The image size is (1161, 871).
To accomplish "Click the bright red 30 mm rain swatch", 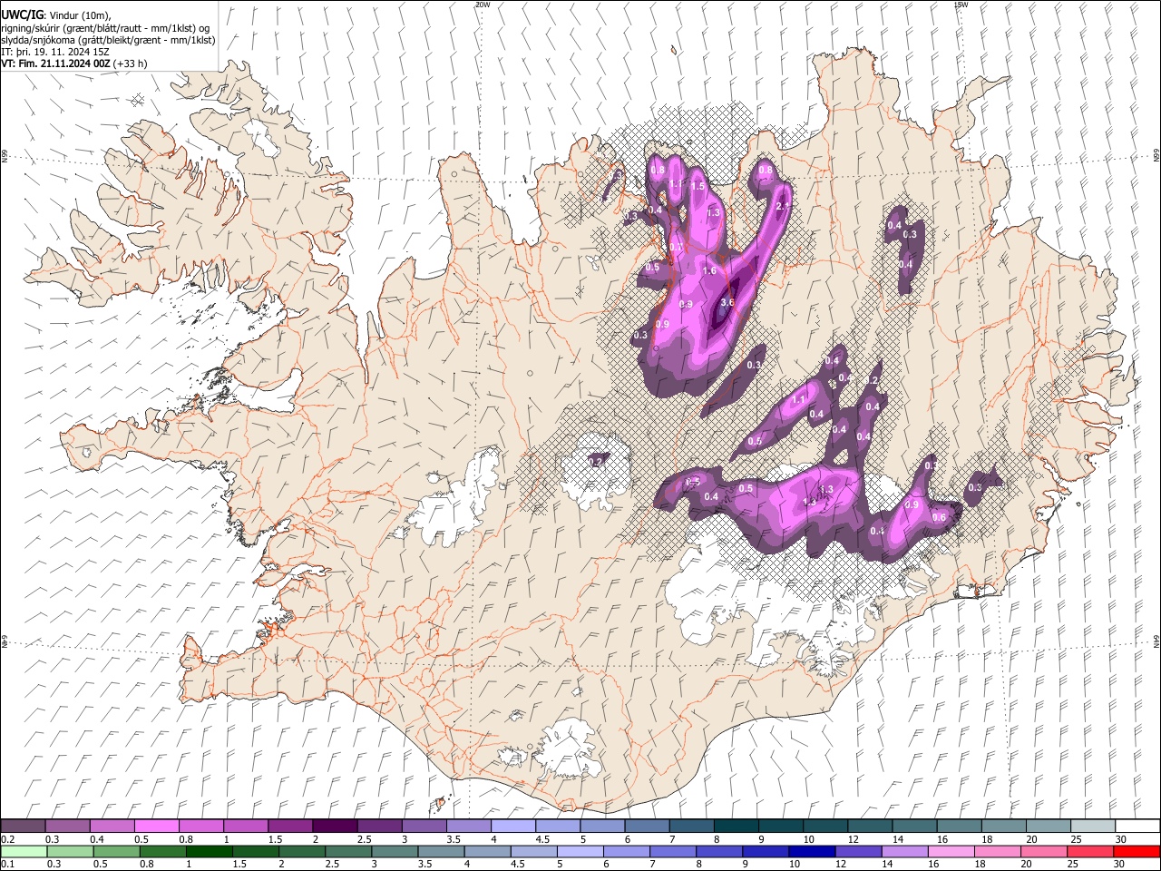I will (x=1137, y=851).
